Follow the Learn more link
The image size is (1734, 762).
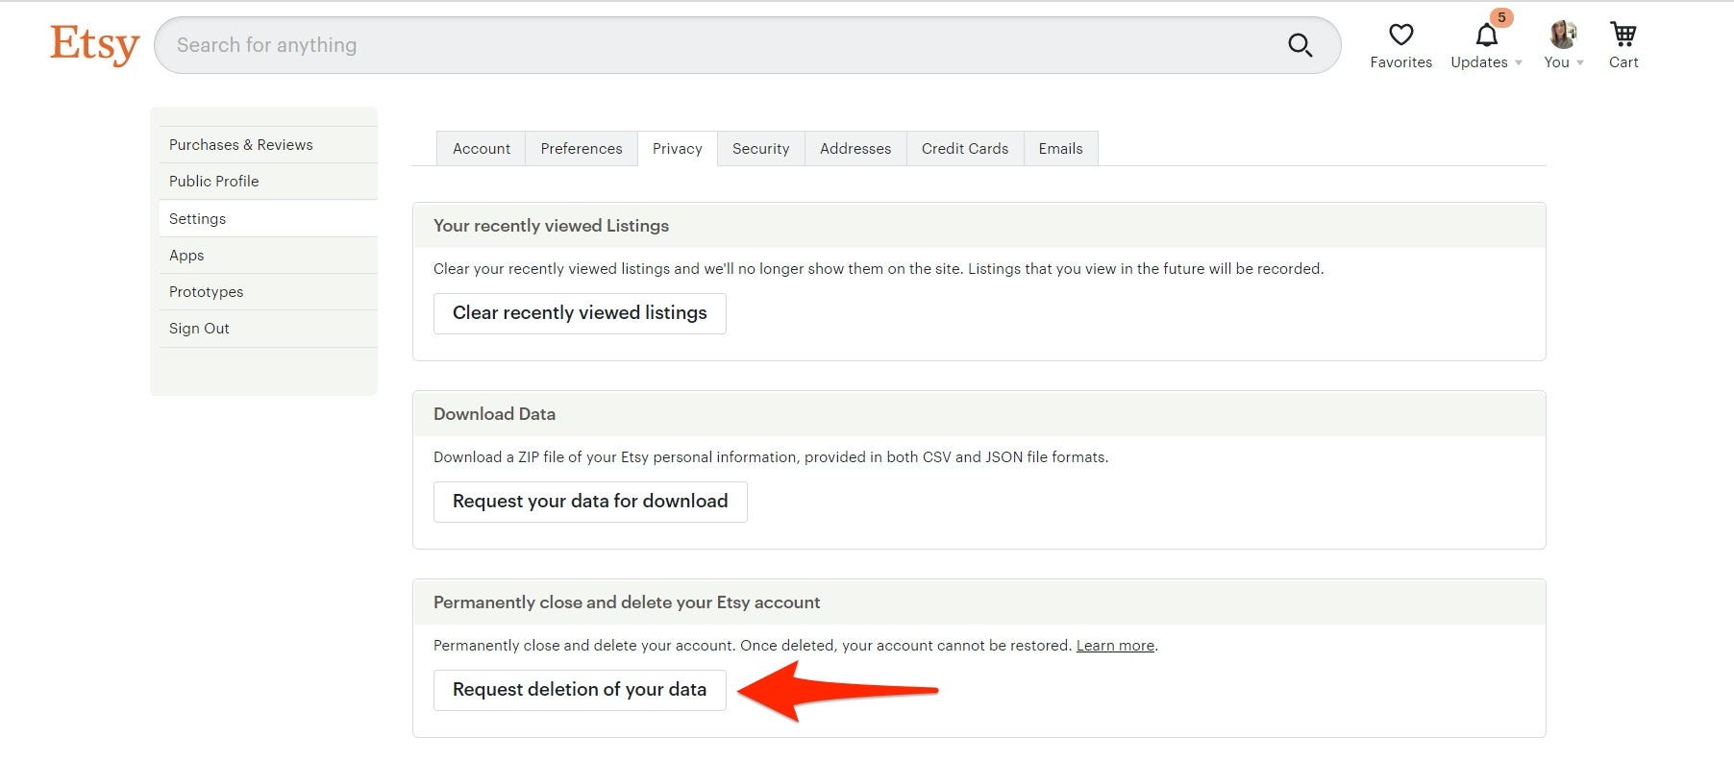click(1115, 646)
